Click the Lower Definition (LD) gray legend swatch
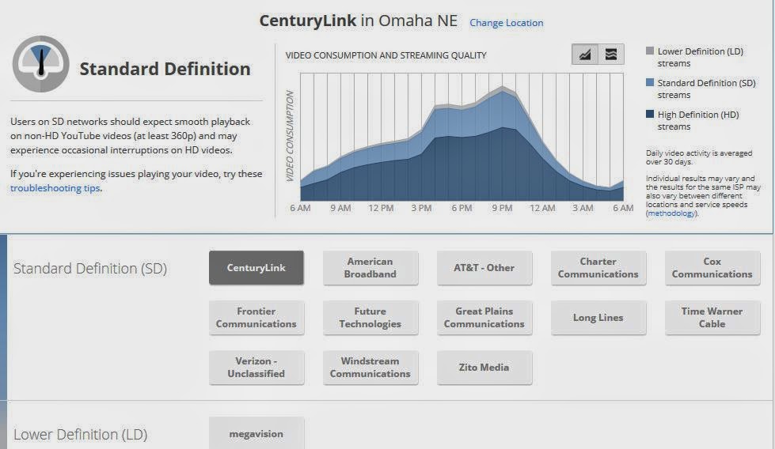The image size is (775, 449). (650, 51)
